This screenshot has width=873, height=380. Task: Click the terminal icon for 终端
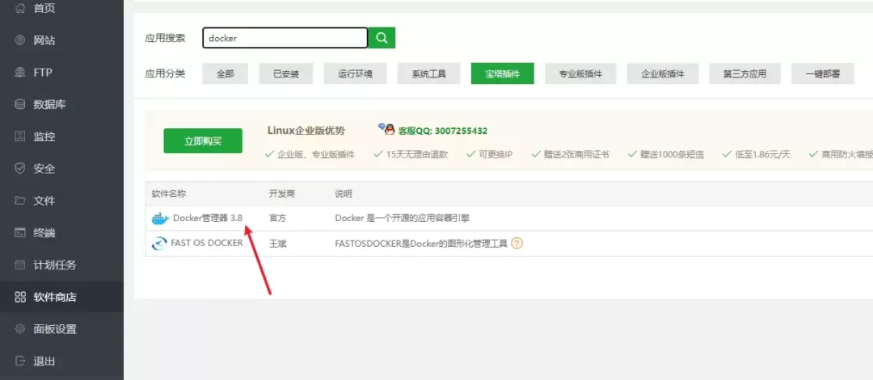pos(20,233)
